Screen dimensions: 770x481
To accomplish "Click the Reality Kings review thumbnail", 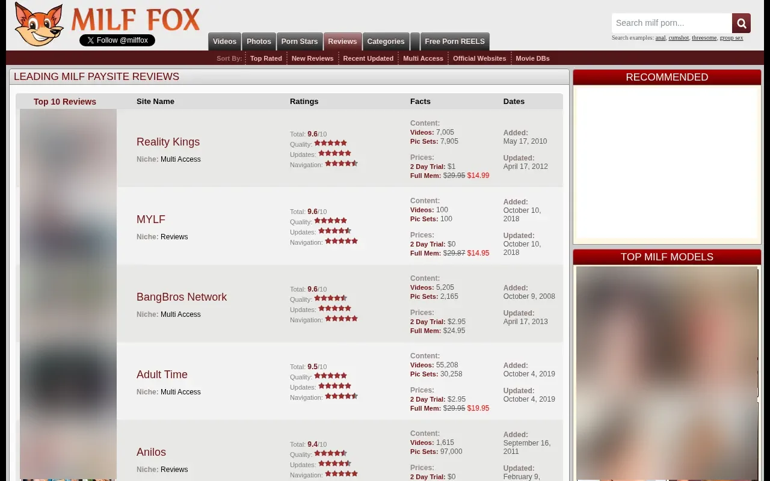I will click(x=68, y=148).
